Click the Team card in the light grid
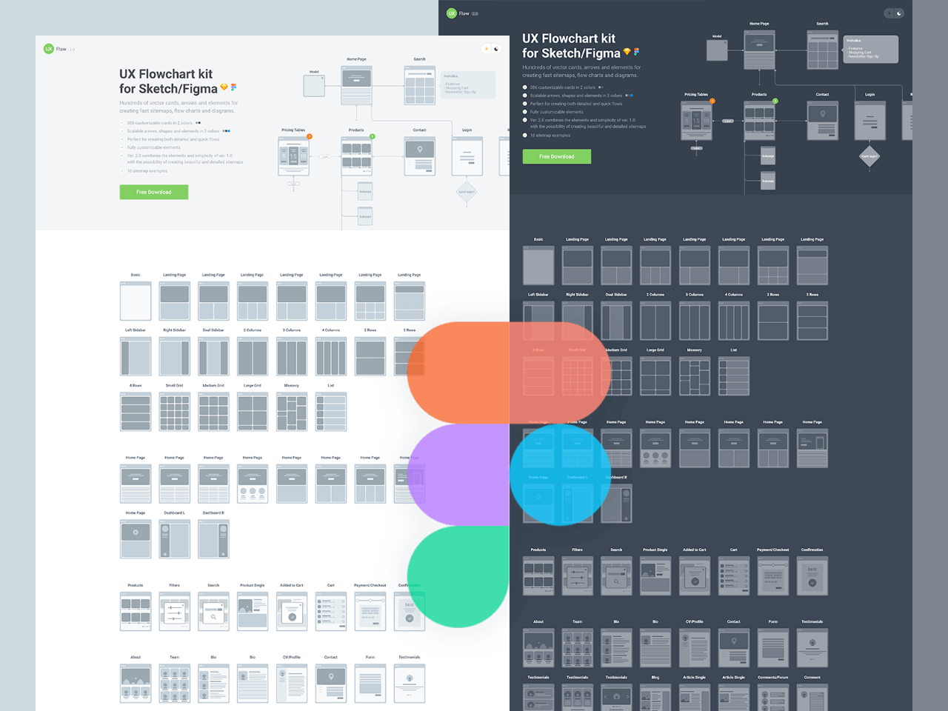Image resolution: width=948 pixels, height=711 pixels. [x=175, y=684]
